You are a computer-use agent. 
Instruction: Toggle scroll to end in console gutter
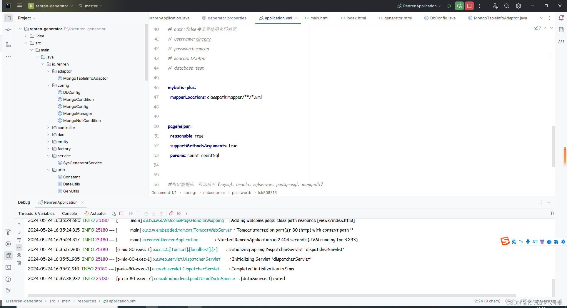(19, 247)
